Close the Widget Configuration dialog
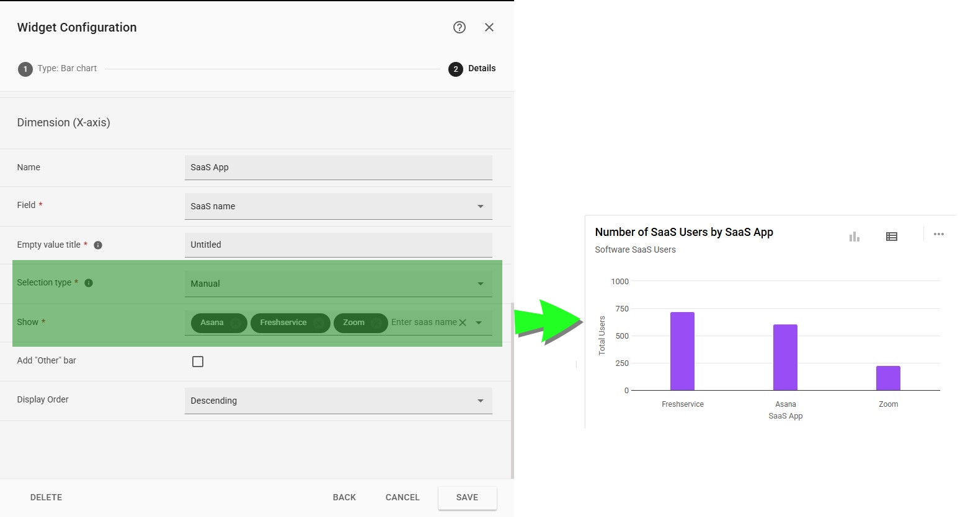 pos(489,27)
